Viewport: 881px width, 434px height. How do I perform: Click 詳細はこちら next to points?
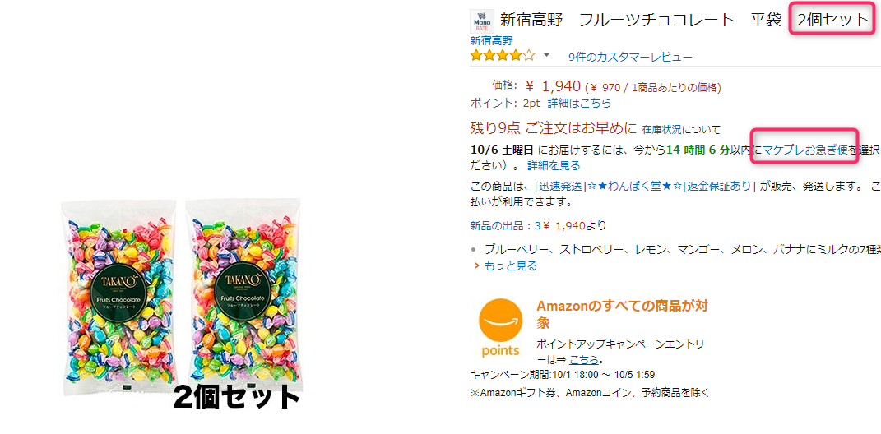(x=579, y=104)
